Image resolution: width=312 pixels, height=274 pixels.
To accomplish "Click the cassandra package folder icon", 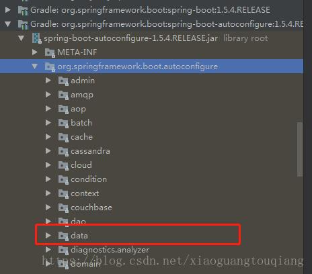I will tap(63, 152).
